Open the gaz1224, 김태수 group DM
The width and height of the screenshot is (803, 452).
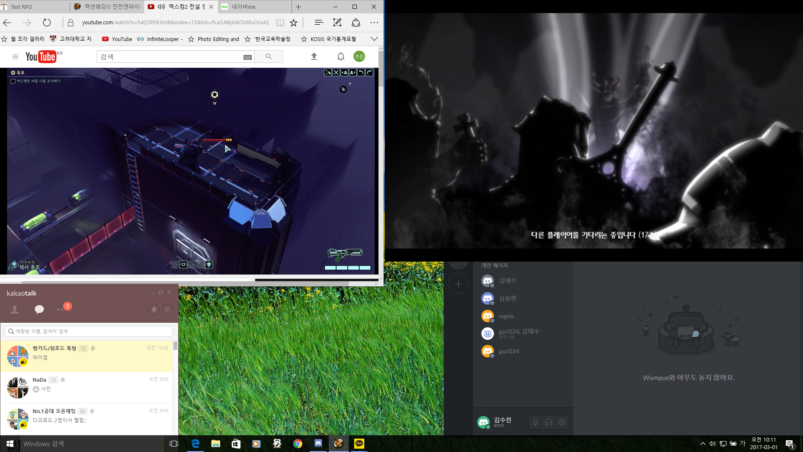[x=523, y=334]
